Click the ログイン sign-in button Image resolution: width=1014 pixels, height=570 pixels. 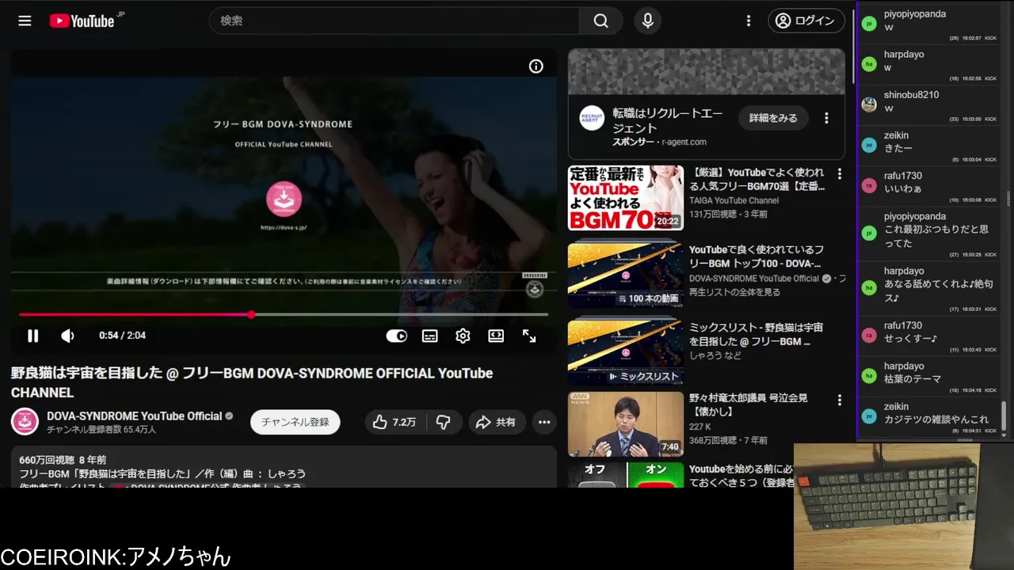806,21
